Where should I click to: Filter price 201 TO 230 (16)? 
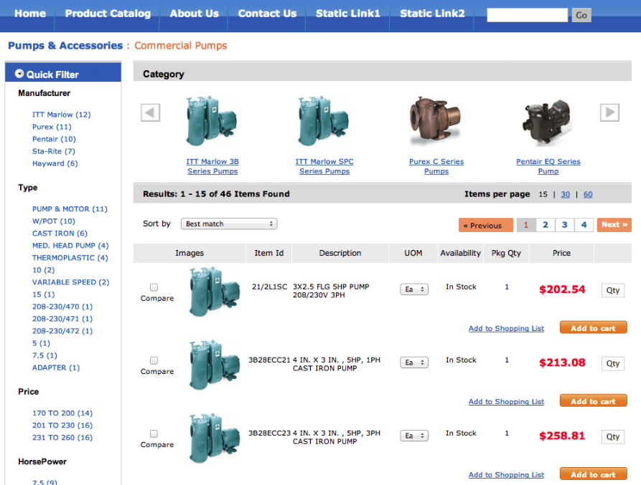pos(62,426)
